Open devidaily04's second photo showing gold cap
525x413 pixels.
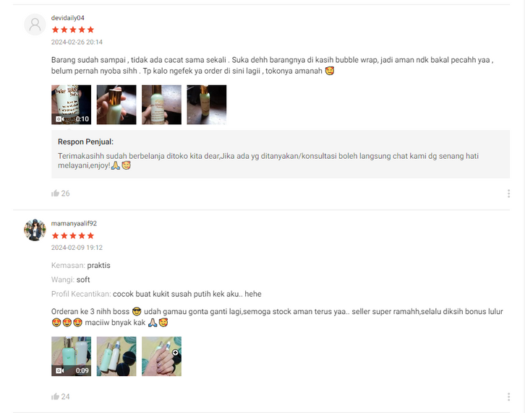[x=116, y=105]
